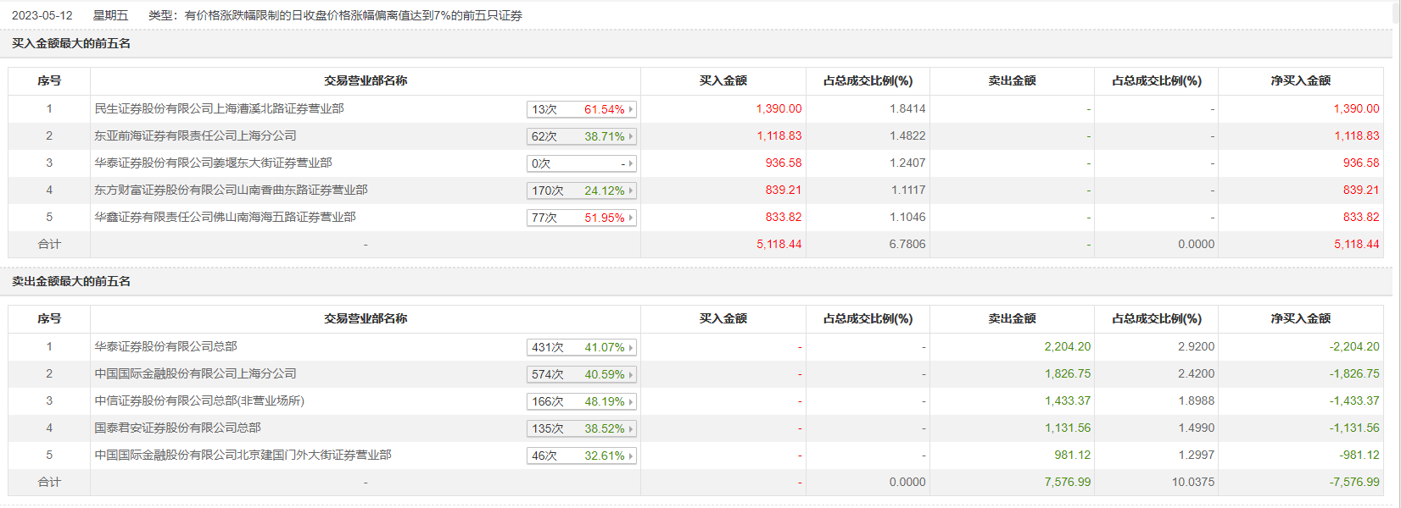Click 国泰君安证券股份有限公司总部 link
The width and height of the screenshot is (1401, 508).
coord(177,428)
